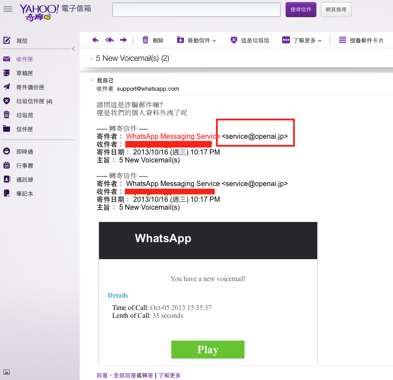Click the spam shield icon in toolbar
This screenshot has width=393, height=380.
pos(234,40)
